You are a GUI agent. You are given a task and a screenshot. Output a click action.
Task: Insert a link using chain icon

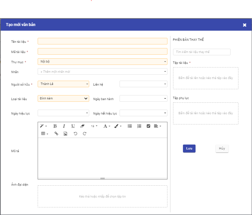tap(56, 134)
